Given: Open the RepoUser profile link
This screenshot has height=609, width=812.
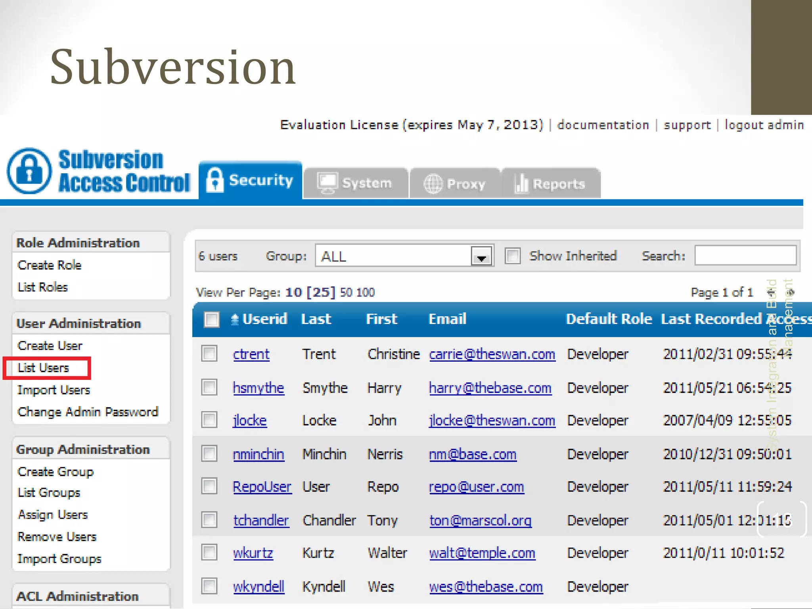Looking at the screenshot, I should (x=262, y=486).
